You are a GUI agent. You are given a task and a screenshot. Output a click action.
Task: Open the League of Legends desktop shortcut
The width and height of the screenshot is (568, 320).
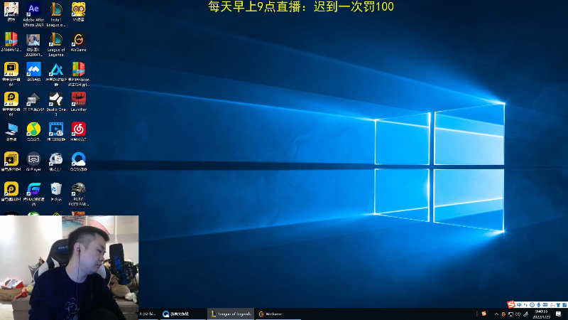[x=56, y=44]
